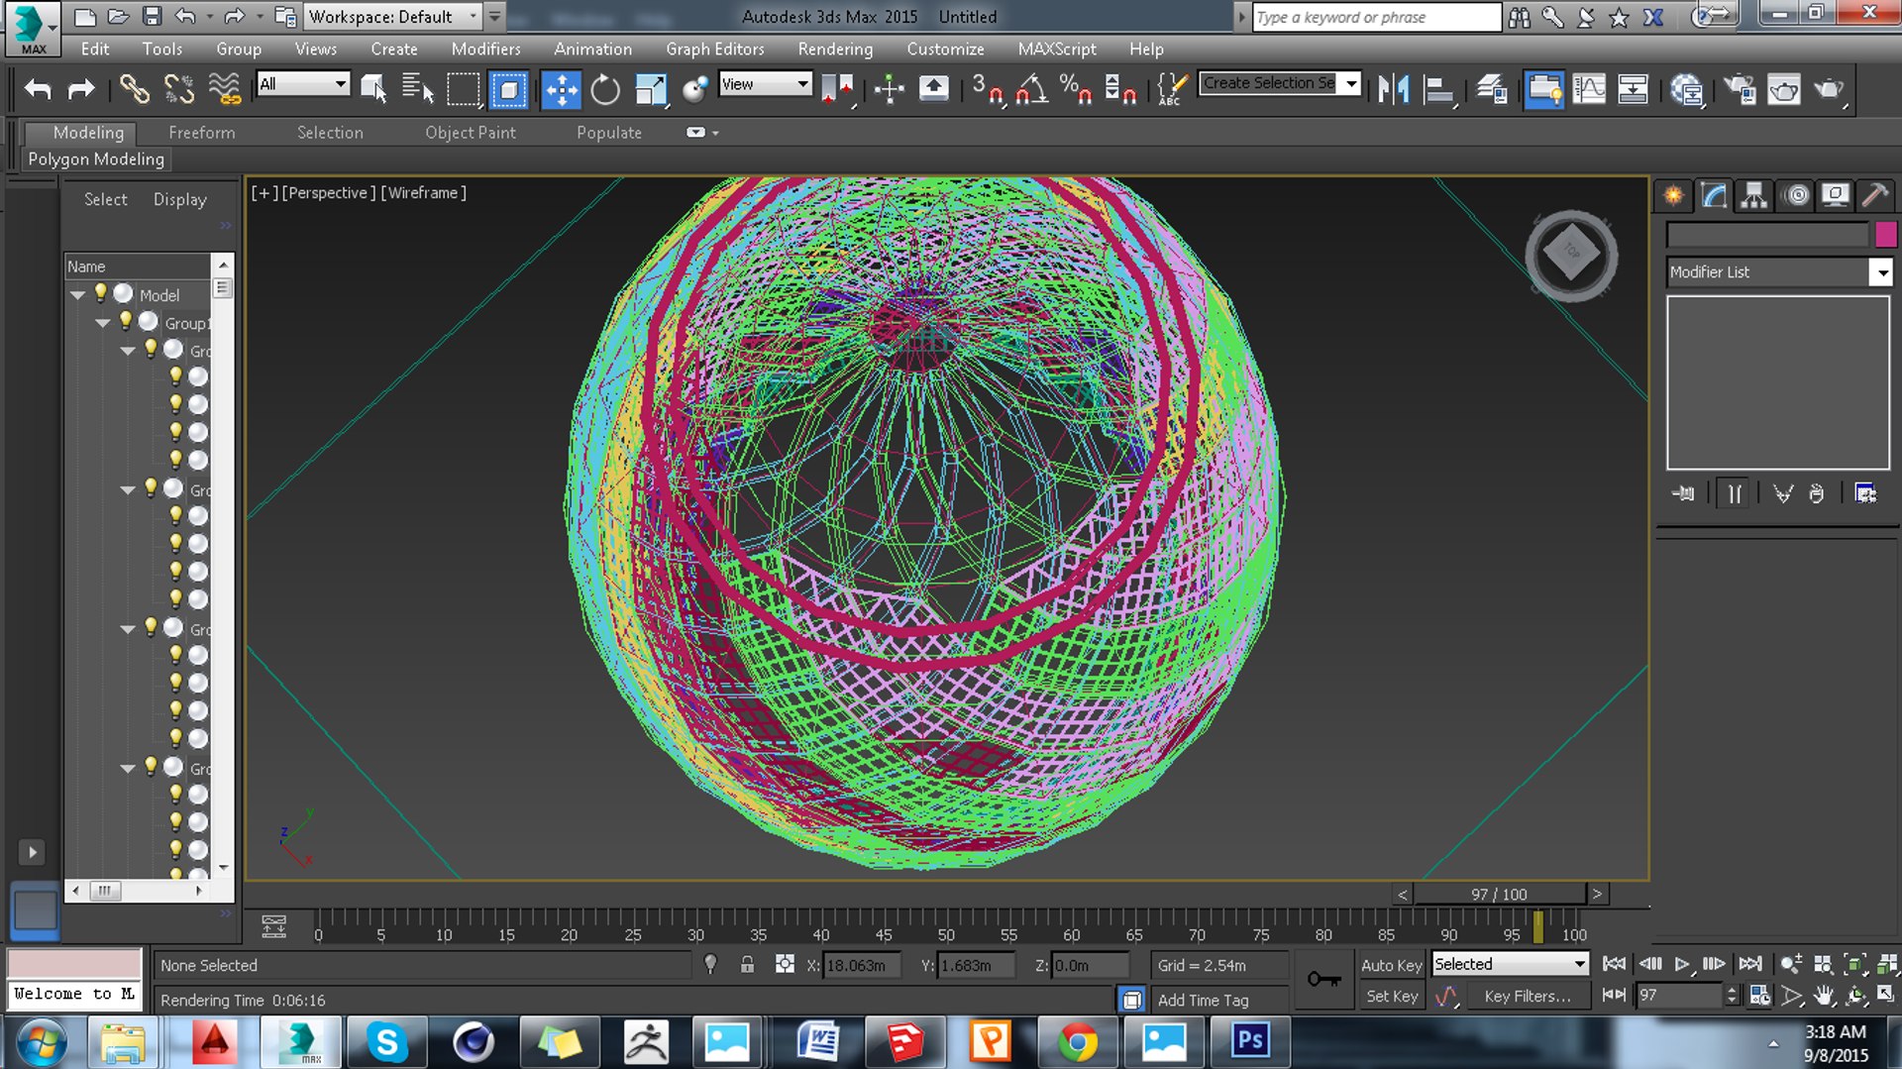This screenshot has width=1902, height=1069.
Task: Open the Modify command panel tab
Action: (x=1714, y=195)
